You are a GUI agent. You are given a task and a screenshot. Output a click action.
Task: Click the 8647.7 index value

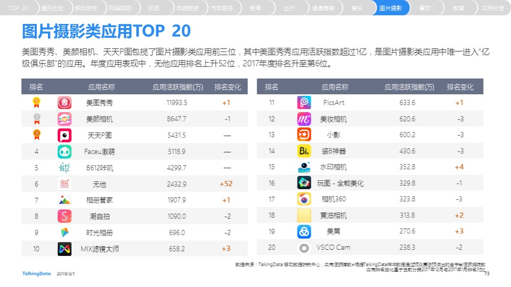click(177, 119)
